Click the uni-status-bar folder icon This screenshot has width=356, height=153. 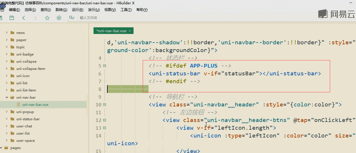click(x=12, y=119)
